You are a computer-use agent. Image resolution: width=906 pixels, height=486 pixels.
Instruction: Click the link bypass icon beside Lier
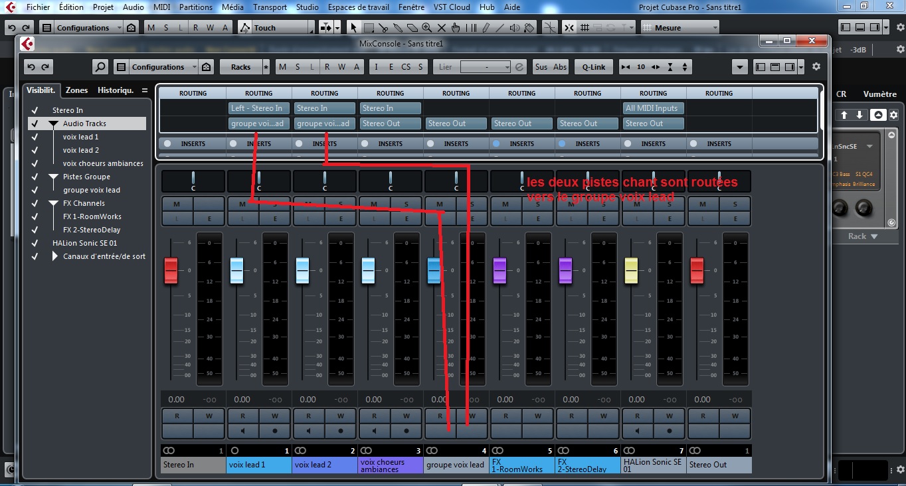click(x=519, y=67)
